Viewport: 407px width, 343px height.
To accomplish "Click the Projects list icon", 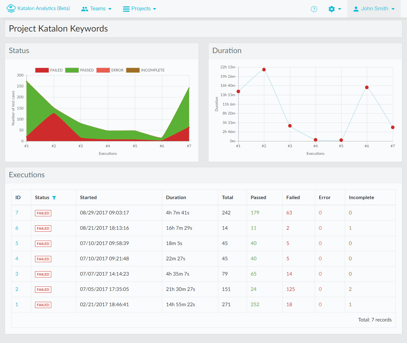I will point(126,8).
